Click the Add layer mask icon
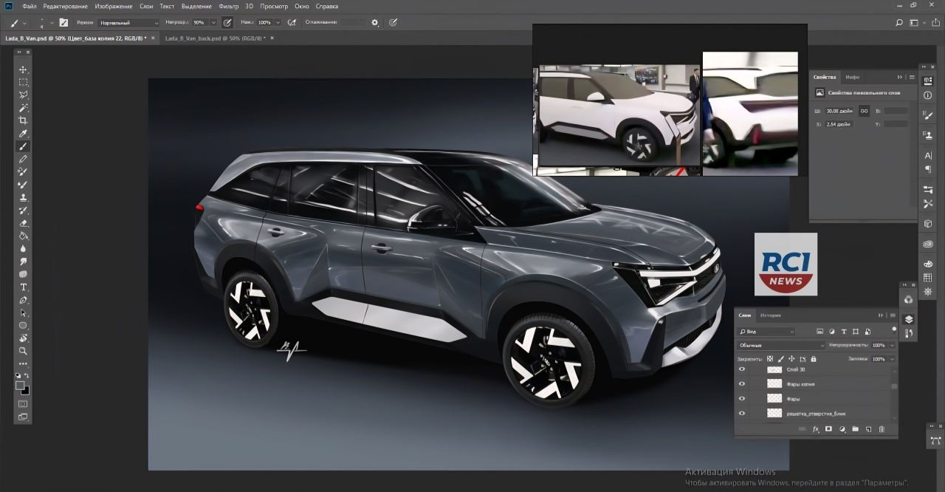Viewport: 945px width, 492px height. pos(828,428)
